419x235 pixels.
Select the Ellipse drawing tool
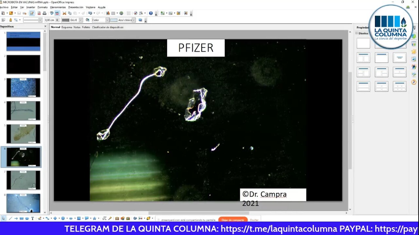click(x=27, y=218)
